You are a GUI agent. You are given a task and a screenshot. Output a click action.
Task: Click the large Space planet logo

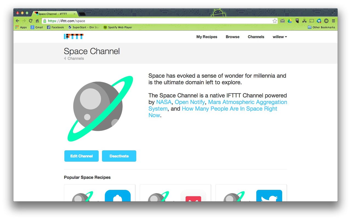pos(100,108)
